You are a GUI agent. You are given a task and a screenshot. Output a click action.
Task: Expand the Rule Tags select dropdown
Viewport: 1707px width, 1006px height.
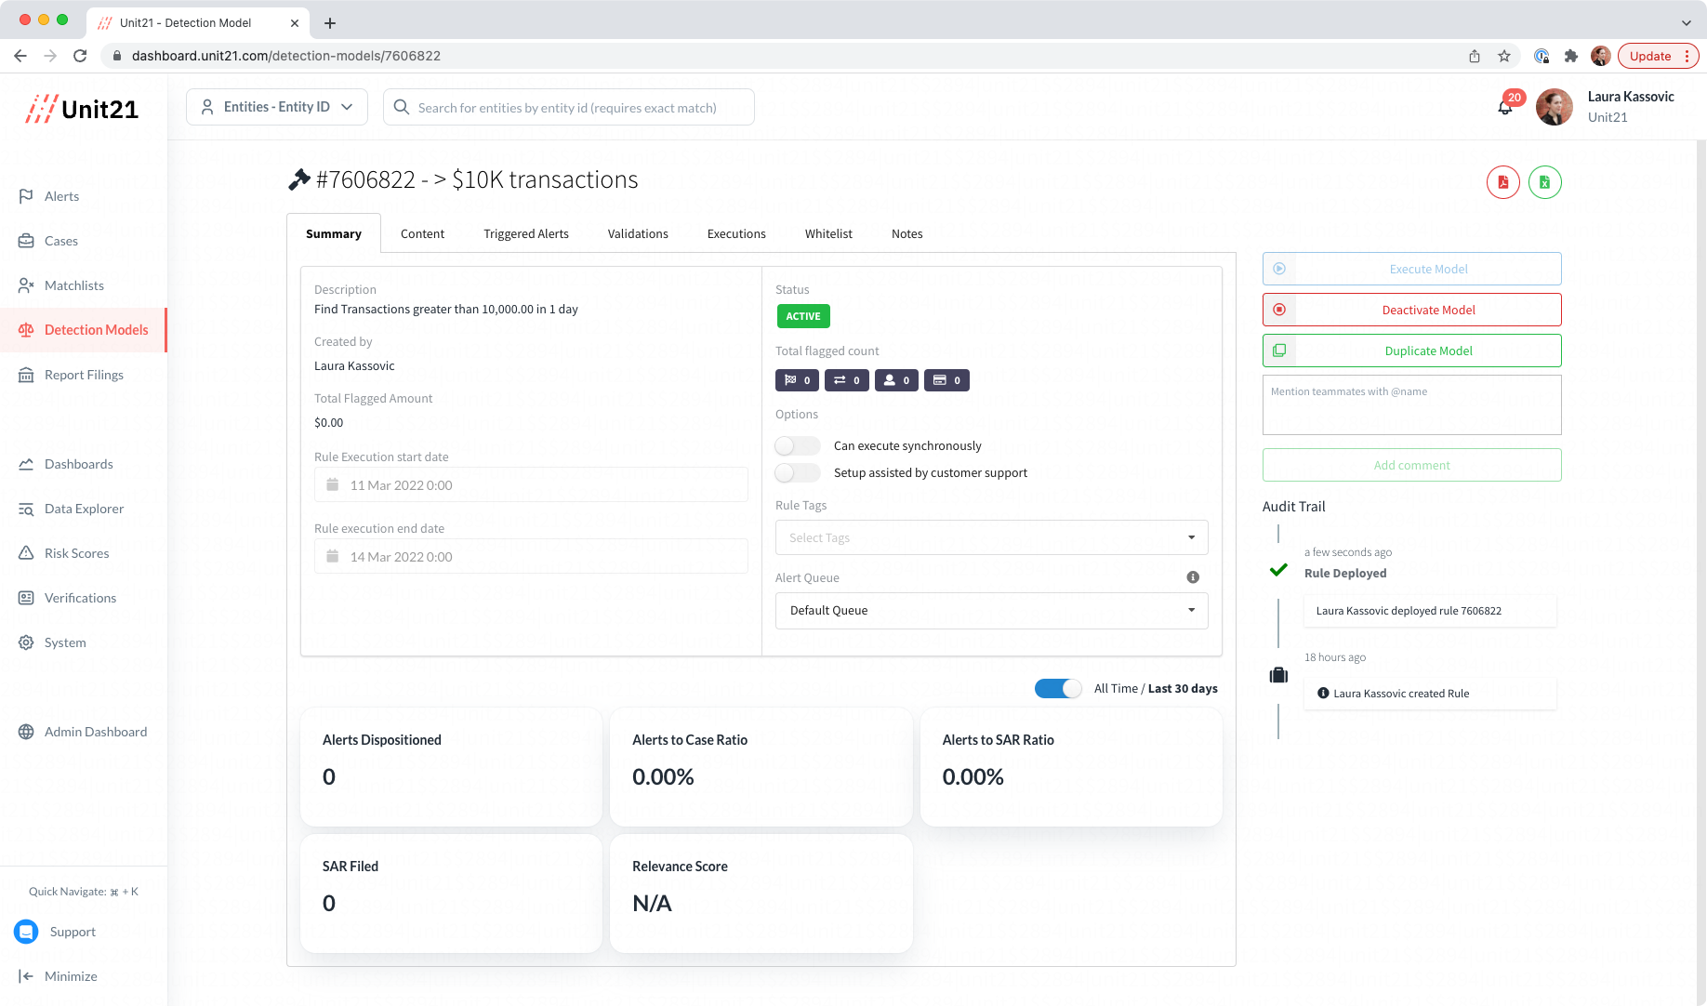pyautogui.click(x=992, y=537)
